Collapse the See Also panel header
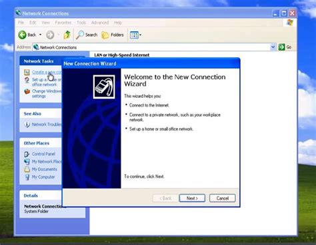 click(41, 114)
